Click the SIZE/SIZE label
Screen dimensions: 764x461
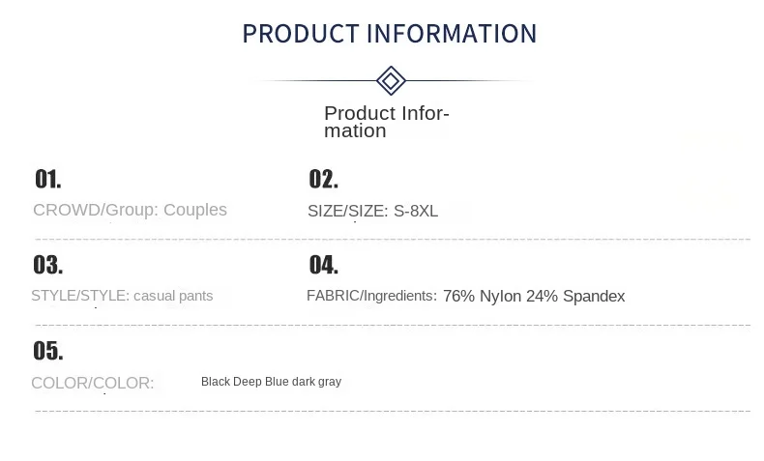pos(347,212)
